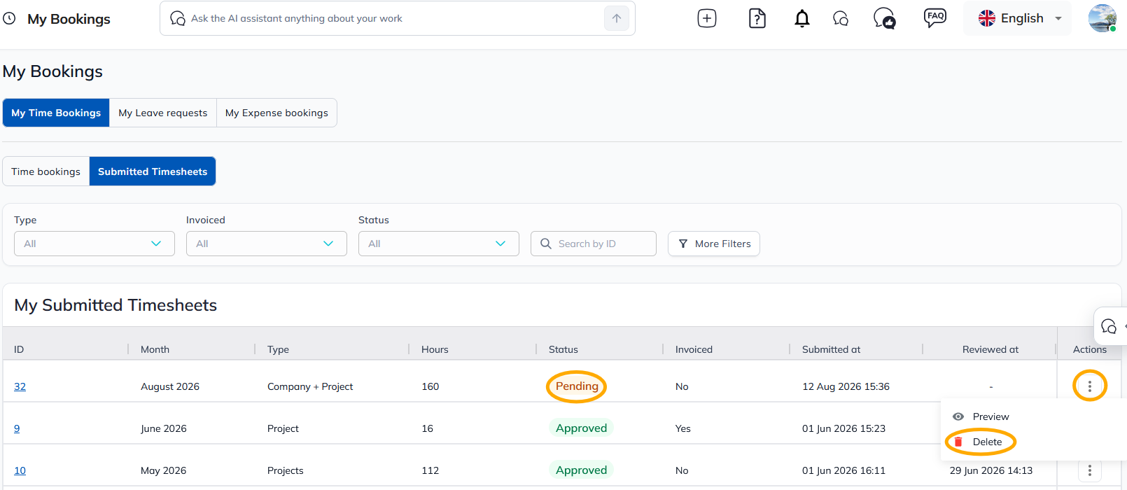
Task: Expand the Type filter dropdown
Action: pos(94,244)
